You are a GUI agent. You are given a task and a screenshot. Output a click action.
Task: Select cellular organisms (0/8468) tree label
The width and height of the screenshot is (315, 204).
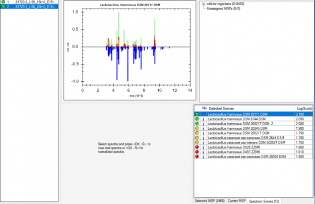pyautogui.click(x=227, y=4)
